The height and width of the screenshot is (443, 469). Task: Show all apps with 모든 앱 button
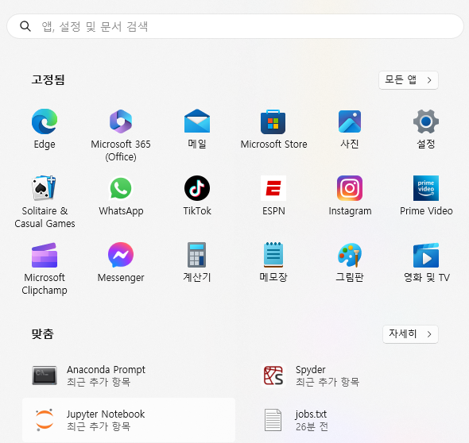(x=409, y=80)
